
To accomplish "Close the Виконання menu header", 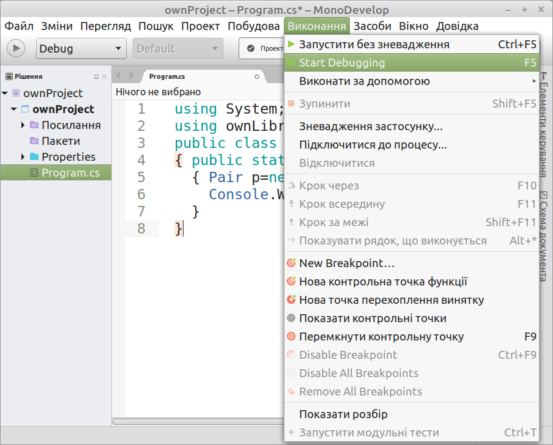I will pos(317,26).
